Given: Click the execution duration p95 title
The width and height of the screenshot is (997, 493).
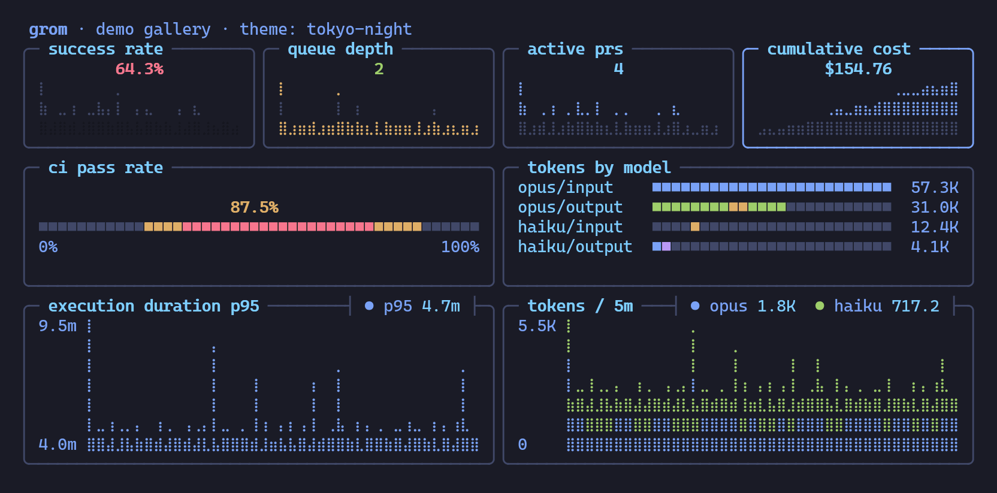Looking at the screenshot, I should (x=153, y=306).
